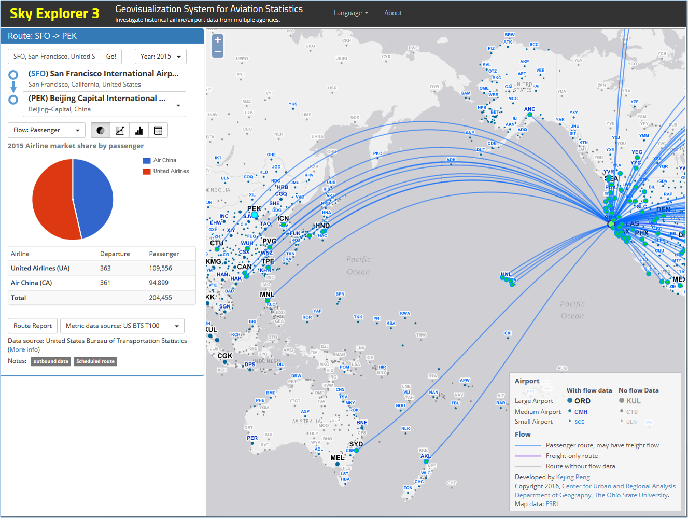This screenshot has height=518, width=688.
Task: Open Metric data source dropdown
Action: pos(122,326)
